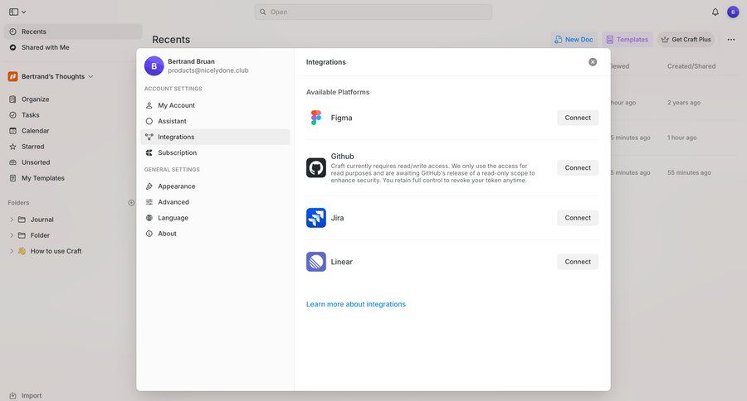
Task: Open the sidebar layout dropdown chevron
Action: pos(24,12)
